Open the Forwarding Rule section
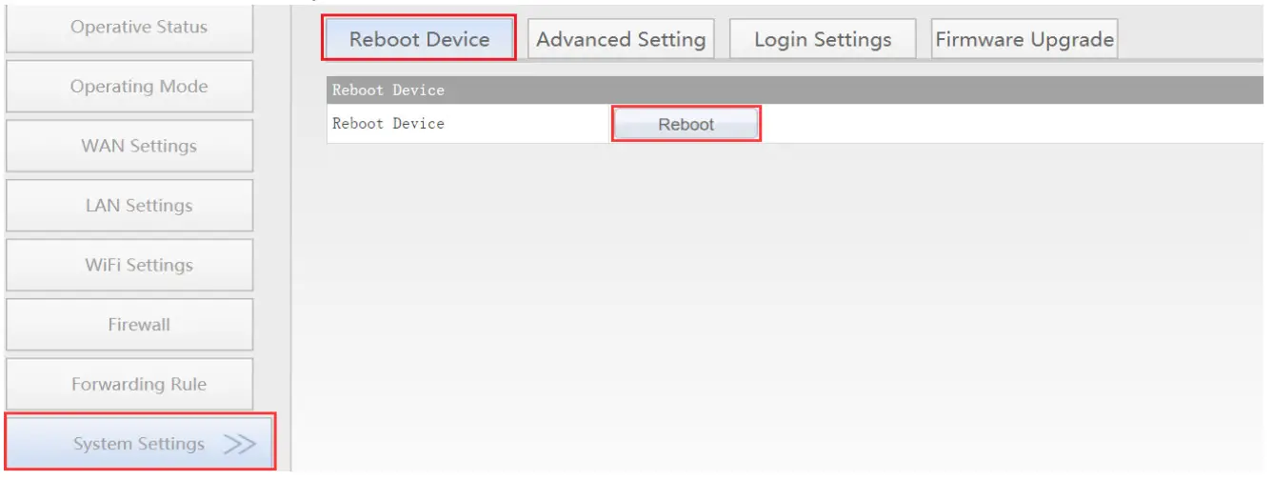The width and height of the screenshot is (1273, 480). coord(139,384)
